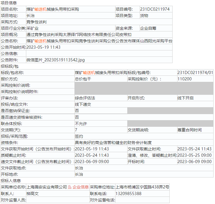The height and width of the screenshot is (204, 215).
Task: Select quotation method 总价包干
Action: coord(83,79)
